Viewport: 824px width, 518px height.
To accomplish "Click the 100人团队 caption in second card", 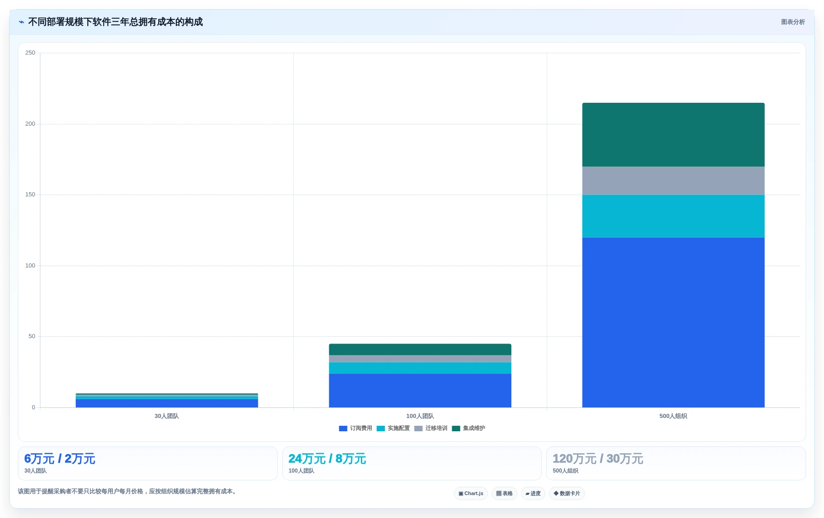I will 302,471.
